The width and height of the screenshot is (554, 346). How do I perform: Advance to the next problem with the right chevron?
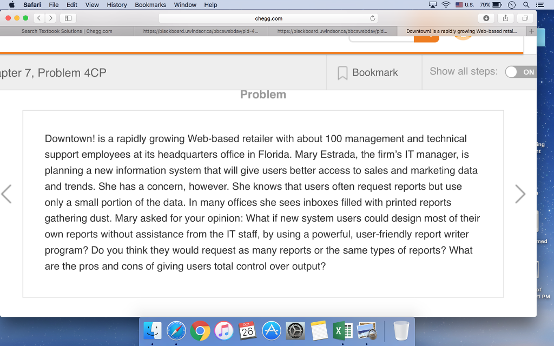point(520,194)
